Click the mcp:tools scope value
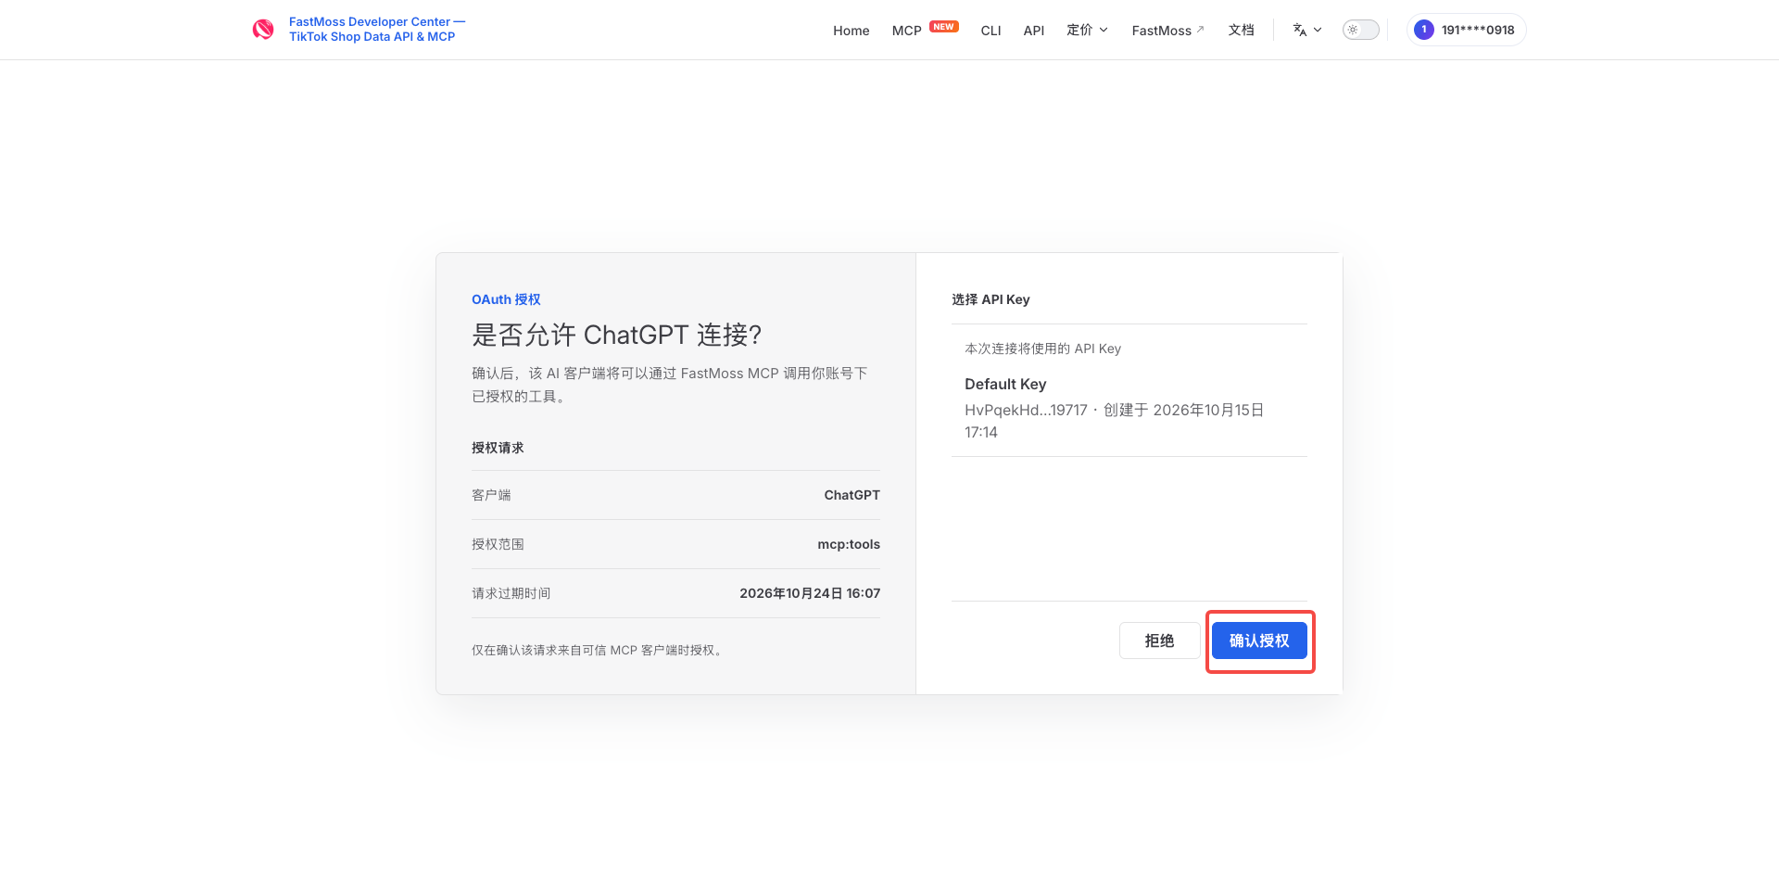This screenshot has height=888, width=1779. click(x=849, y=544)
